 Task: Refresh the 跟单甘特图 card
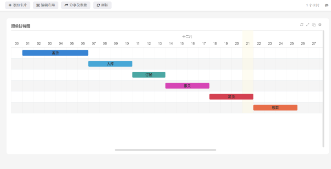[x=302, y=25]
